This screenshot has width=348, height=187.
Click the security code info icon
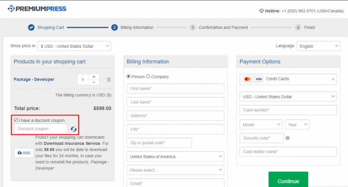point(287,138)
